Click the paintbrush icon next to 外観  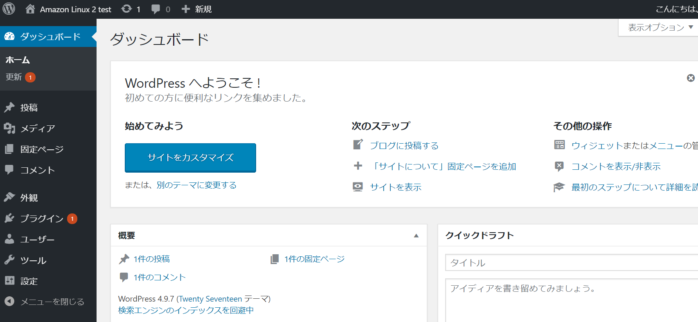(9, 197)
